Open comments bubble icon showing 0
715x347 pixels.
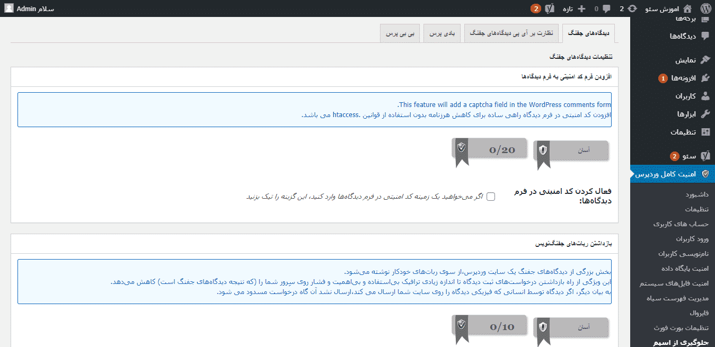(602, 8)
